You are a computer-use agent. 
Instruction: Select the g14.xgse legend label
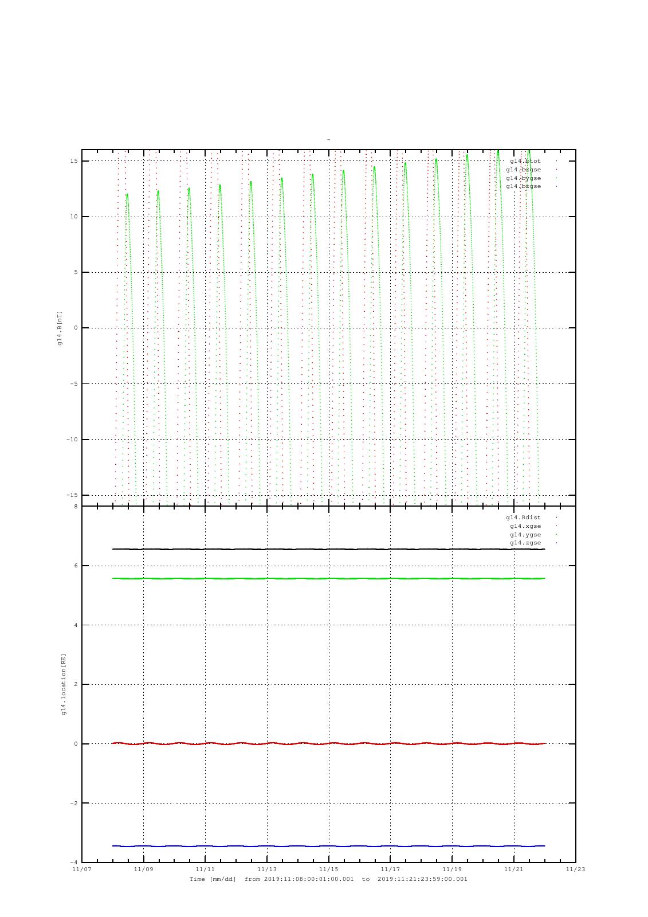[525, 526]
